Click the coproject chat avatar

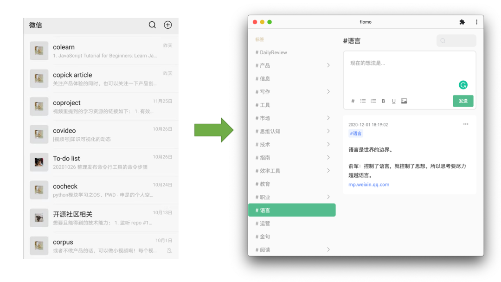(39, 106)
